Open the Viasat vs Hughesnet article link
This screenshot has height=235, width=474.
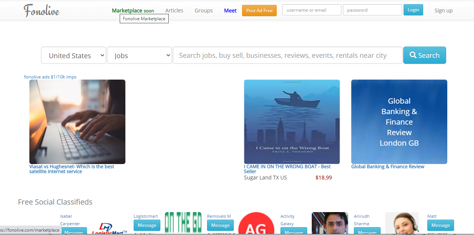[72, 169]
